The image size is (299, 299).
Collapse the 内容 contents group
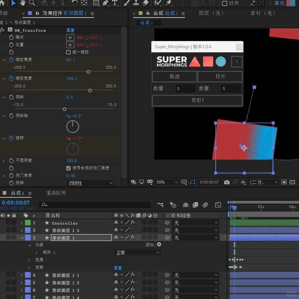point(30,245)
